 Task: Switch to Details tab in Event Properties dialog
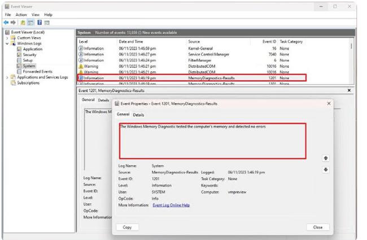[x=138, y=115]
